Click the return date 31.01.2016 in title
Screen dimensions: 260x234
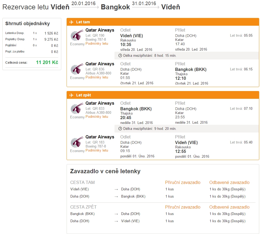144,3
